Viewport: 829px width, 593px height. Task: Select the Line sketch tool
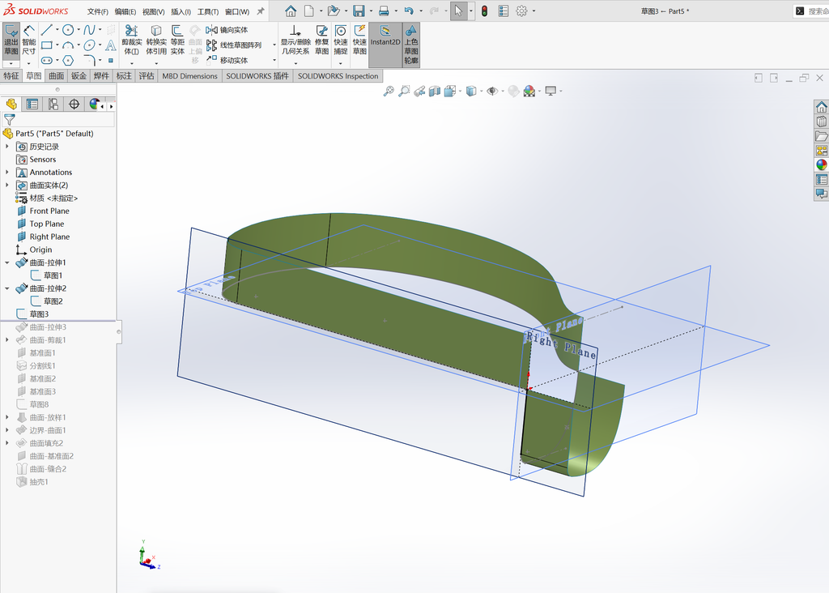tap(46, 30)
